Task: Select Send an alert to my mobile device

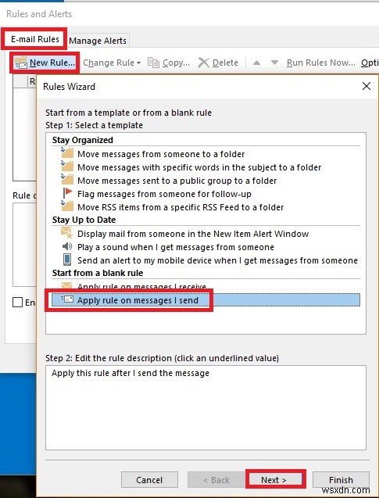Action: pos(206,260)
